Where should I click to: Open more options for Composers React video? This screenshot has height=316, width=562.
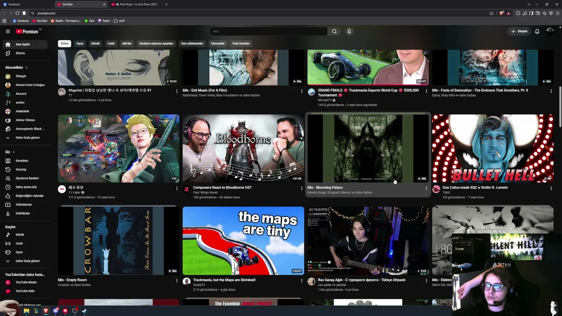click(x=302, y=188)
